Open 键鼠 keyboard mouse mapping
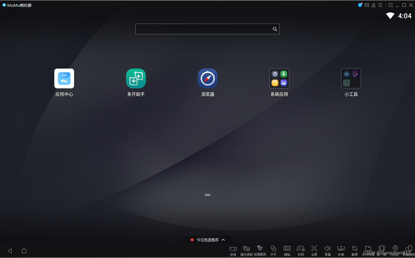Screen dimensions: 415x258 pos(287,251)
